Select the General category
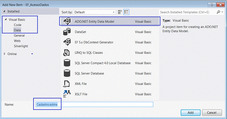This screenshot has width=227, height=119. (19, 35)
